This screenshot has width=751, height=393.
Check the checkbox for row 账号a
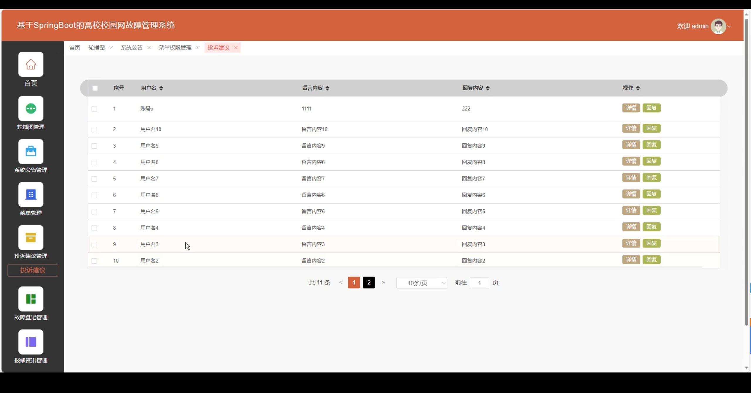coord(94,109)
